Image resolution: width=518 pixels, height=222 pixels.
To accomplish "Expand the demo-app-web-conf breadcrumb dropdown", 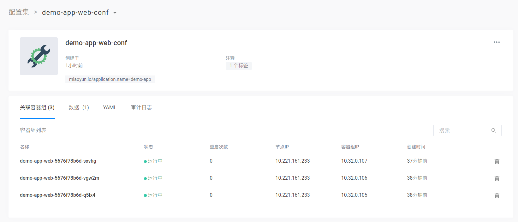I will pos(115,13).
